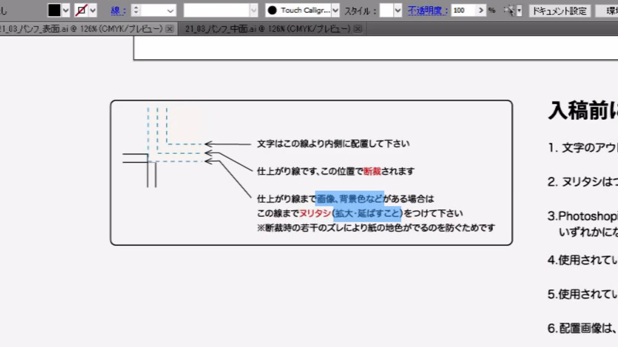Viewport: 618px width, 347px height.
Task: Click the stroke weight stepper arrows
Action: [x=136, y=10]
